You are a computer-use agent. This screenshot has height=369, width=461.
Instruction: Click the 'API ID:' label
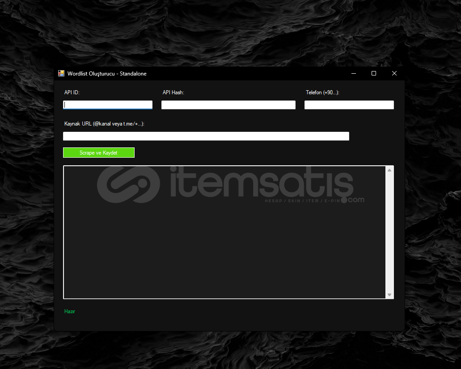point(72,92)
